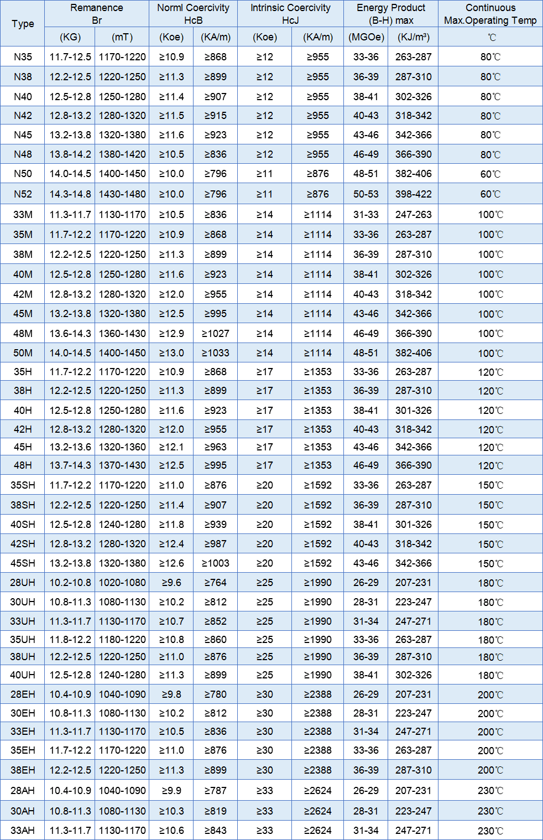Click the "(KG)" unit subheader
The image size is (543, 840).
[70, 37]
